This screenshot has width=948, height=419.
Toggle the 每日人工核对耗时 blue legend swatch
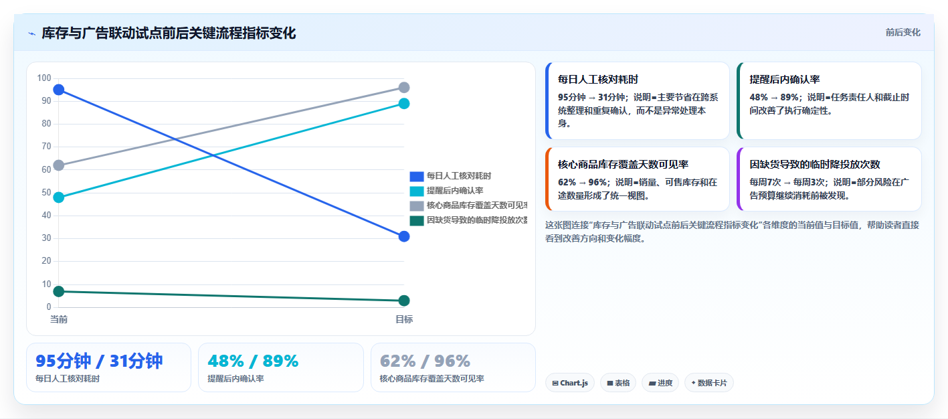(417, 176)
